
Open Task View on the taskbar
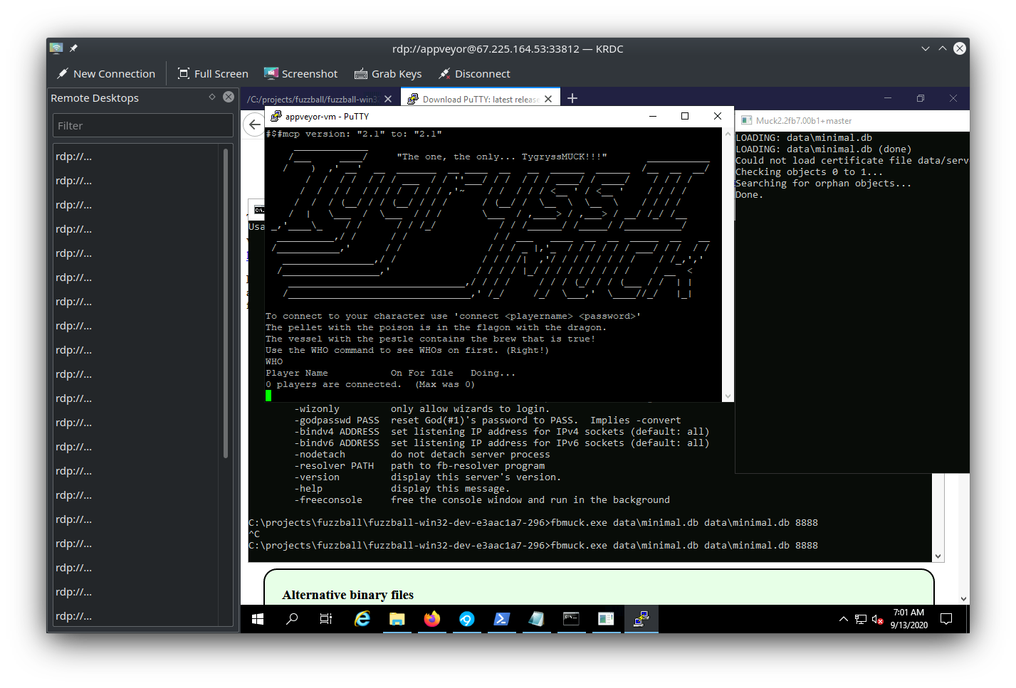click(326, 619)
